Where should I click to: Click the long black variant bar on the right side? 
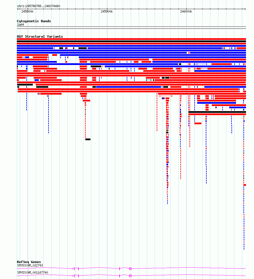pyautogui.click(x=217, y=112)
